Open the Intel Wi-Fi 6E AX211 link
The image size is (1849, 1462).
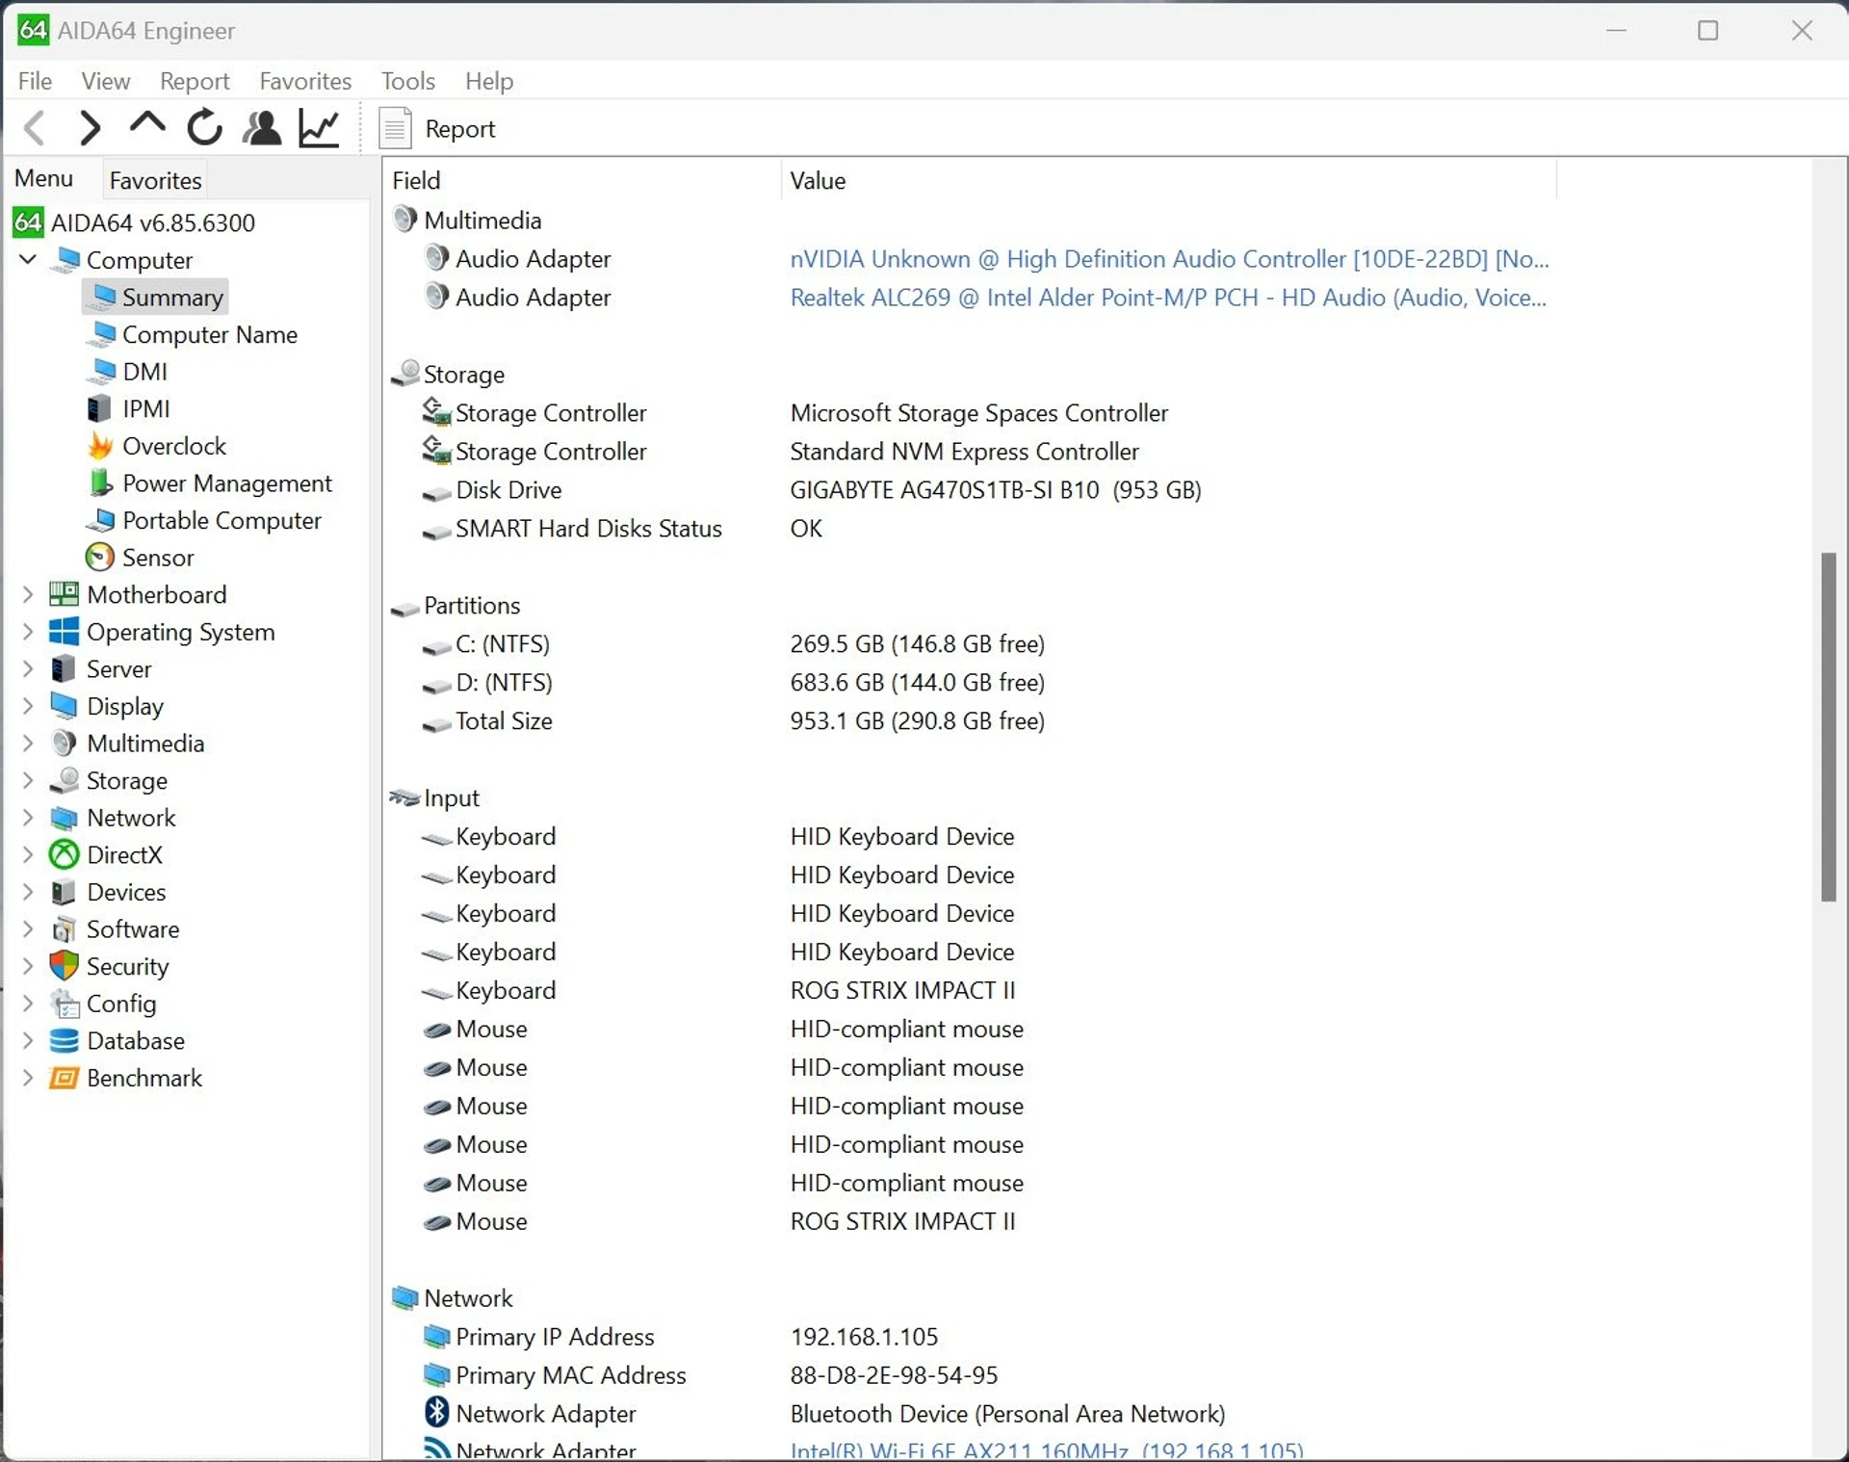1047,1449
